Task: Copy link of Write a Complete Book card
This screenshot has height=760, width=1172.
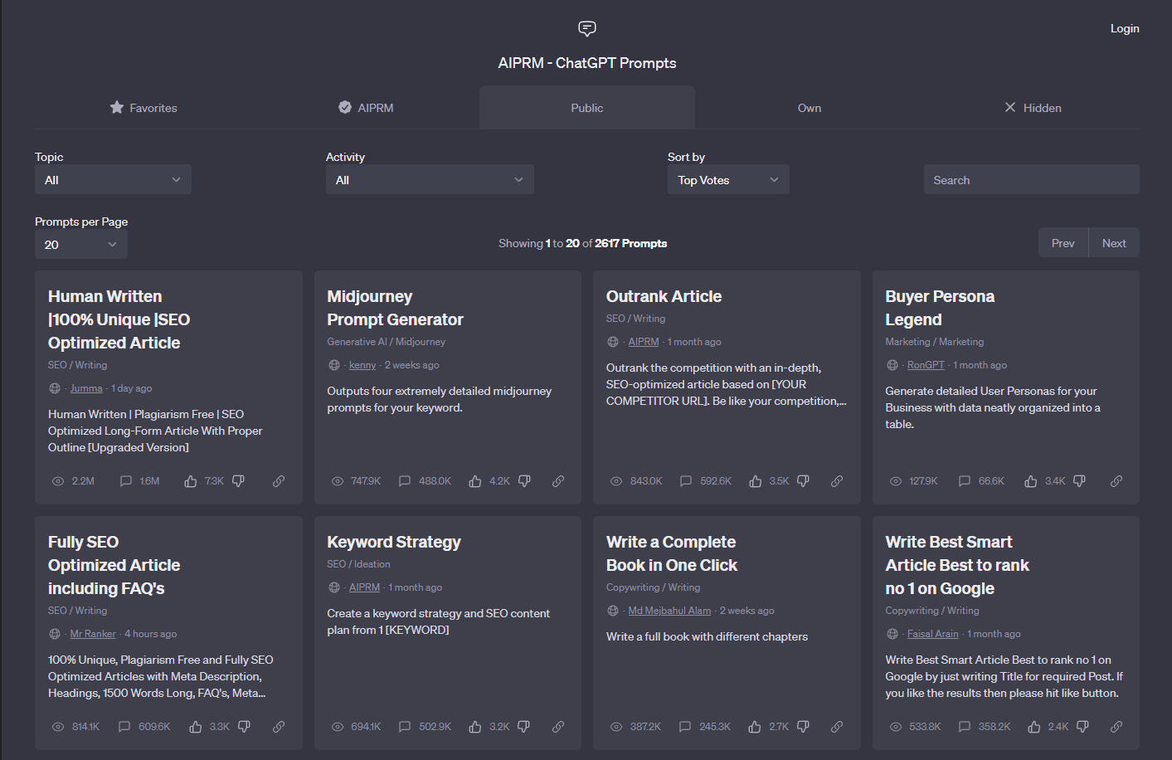Action: (x=837, y=727)
